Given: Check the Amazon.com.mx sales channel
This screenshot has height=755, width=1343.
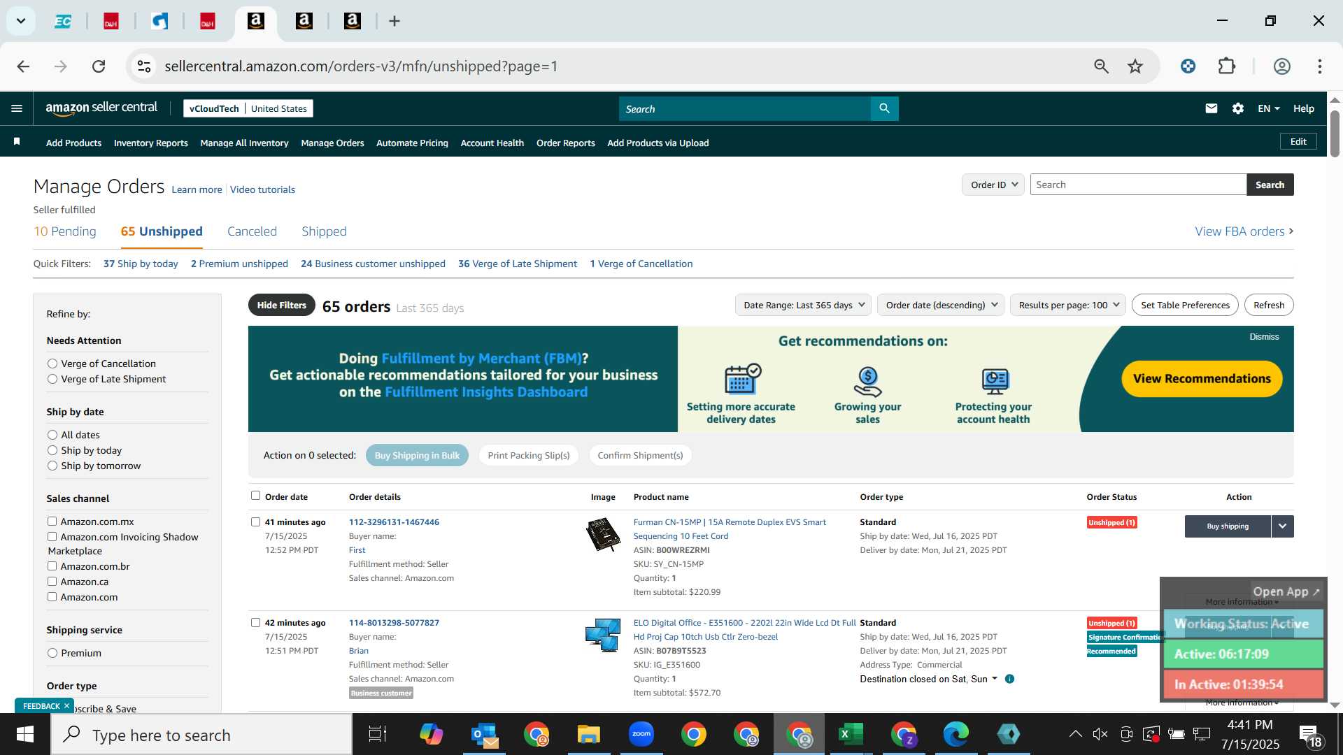Looking at the screenshot, I should tap(52, 522).
